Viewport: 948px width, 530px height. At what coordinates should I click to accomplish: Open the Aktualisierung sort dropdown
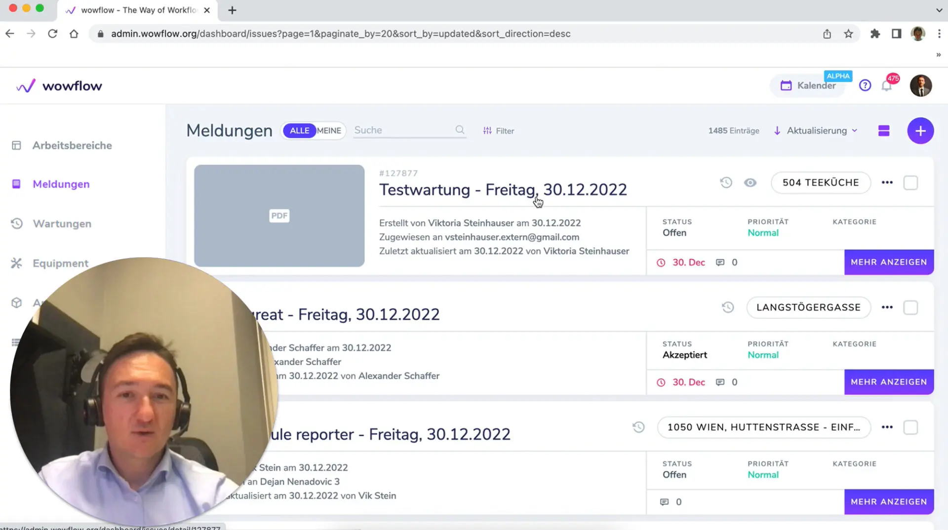tap(822, 131)
